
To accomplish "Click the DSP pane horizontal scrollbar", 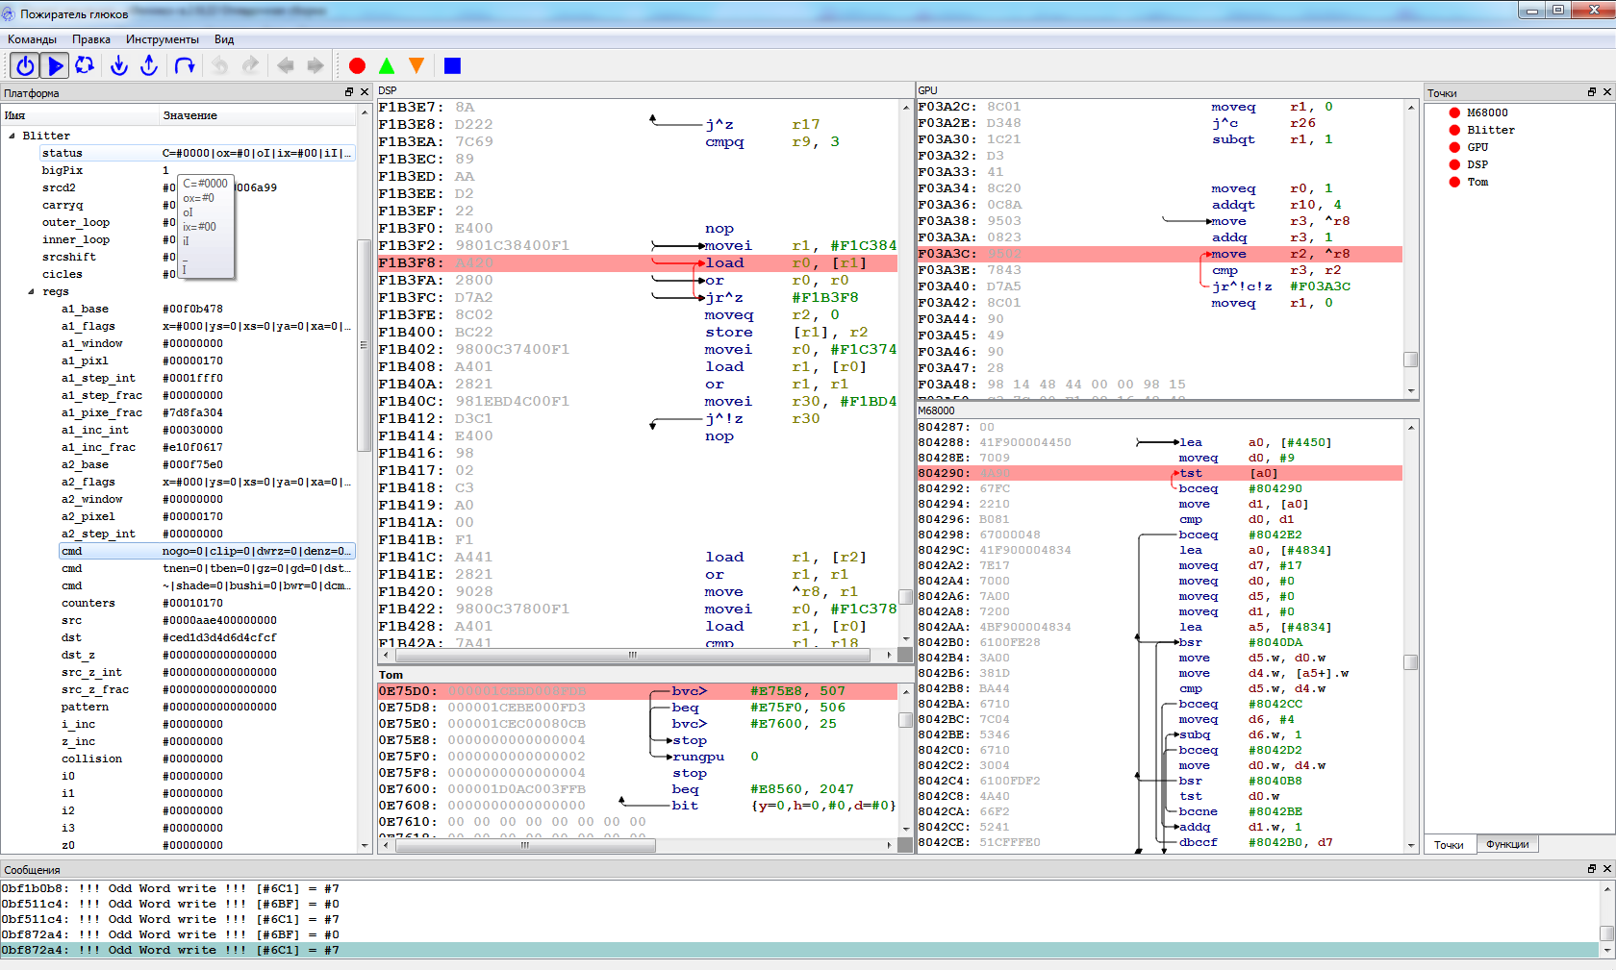I will (x=632, y=655).
